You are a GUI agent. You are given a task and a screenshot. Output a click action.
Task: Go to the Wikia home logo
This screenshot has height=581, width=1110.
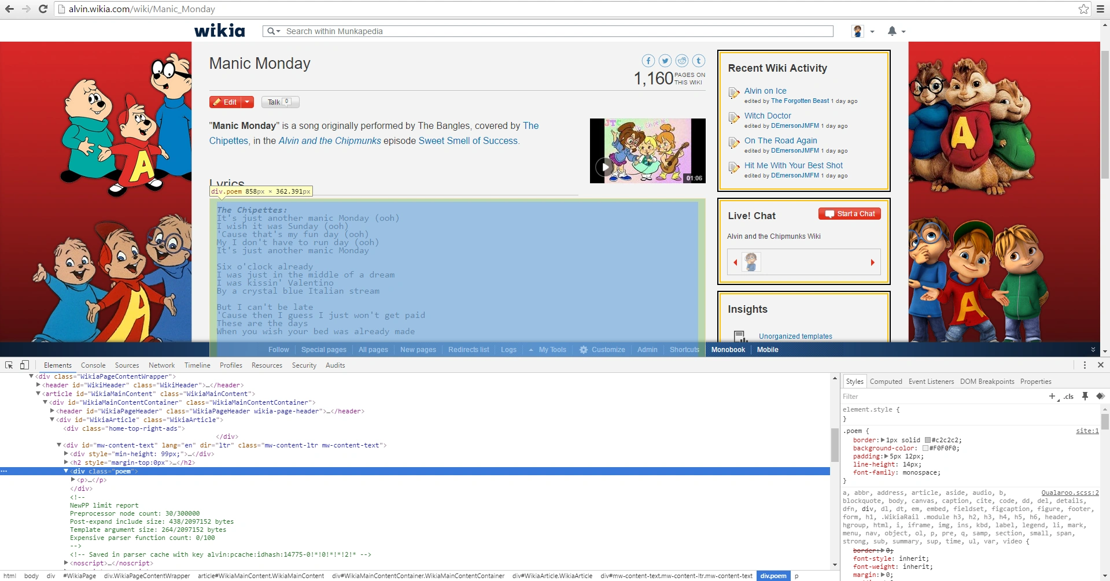(x=219, y=31)
